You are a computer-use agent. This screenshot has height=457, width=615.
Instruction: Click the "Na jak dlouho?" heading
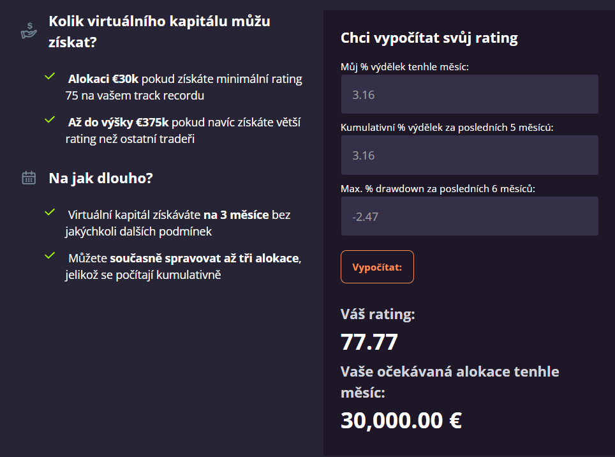(100, 178)
